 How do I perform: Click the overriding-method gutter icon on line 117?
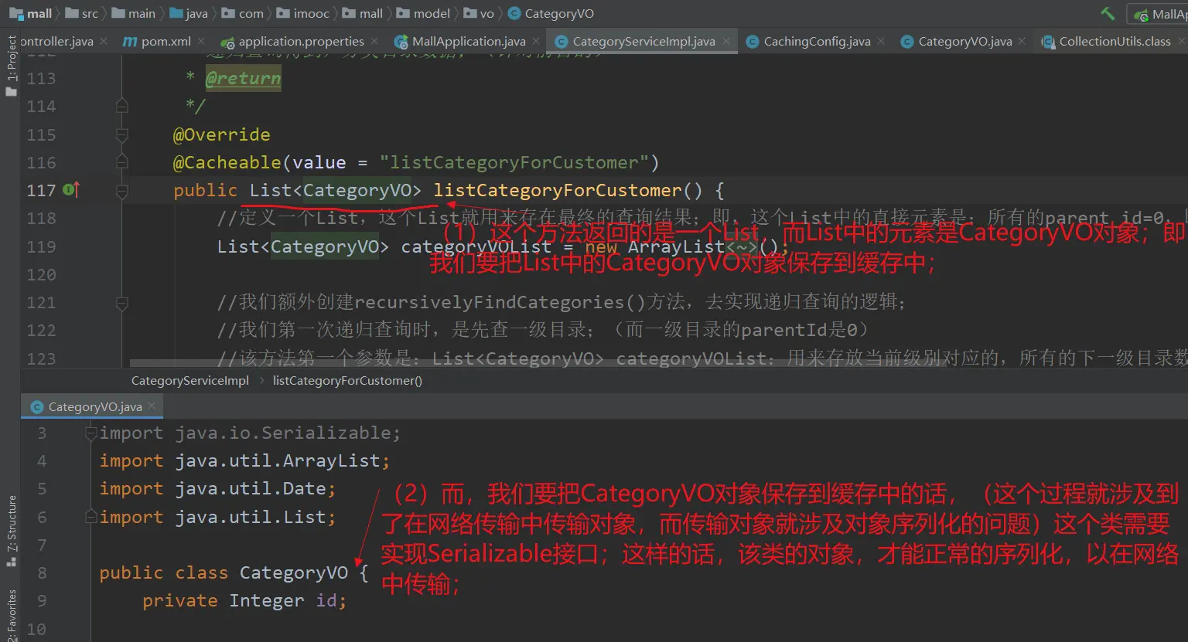tap(71, 189)
